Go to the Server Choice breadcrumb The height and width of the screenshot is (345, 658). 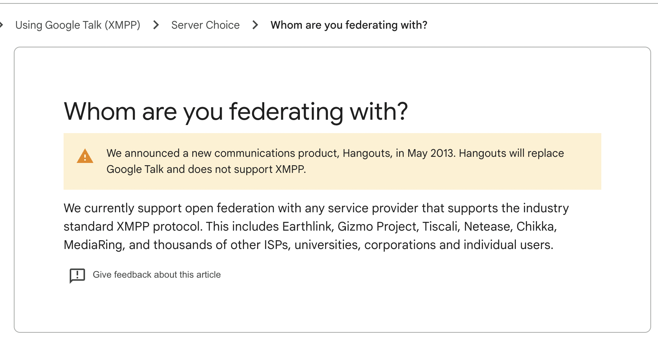click(x=205, y=25)
